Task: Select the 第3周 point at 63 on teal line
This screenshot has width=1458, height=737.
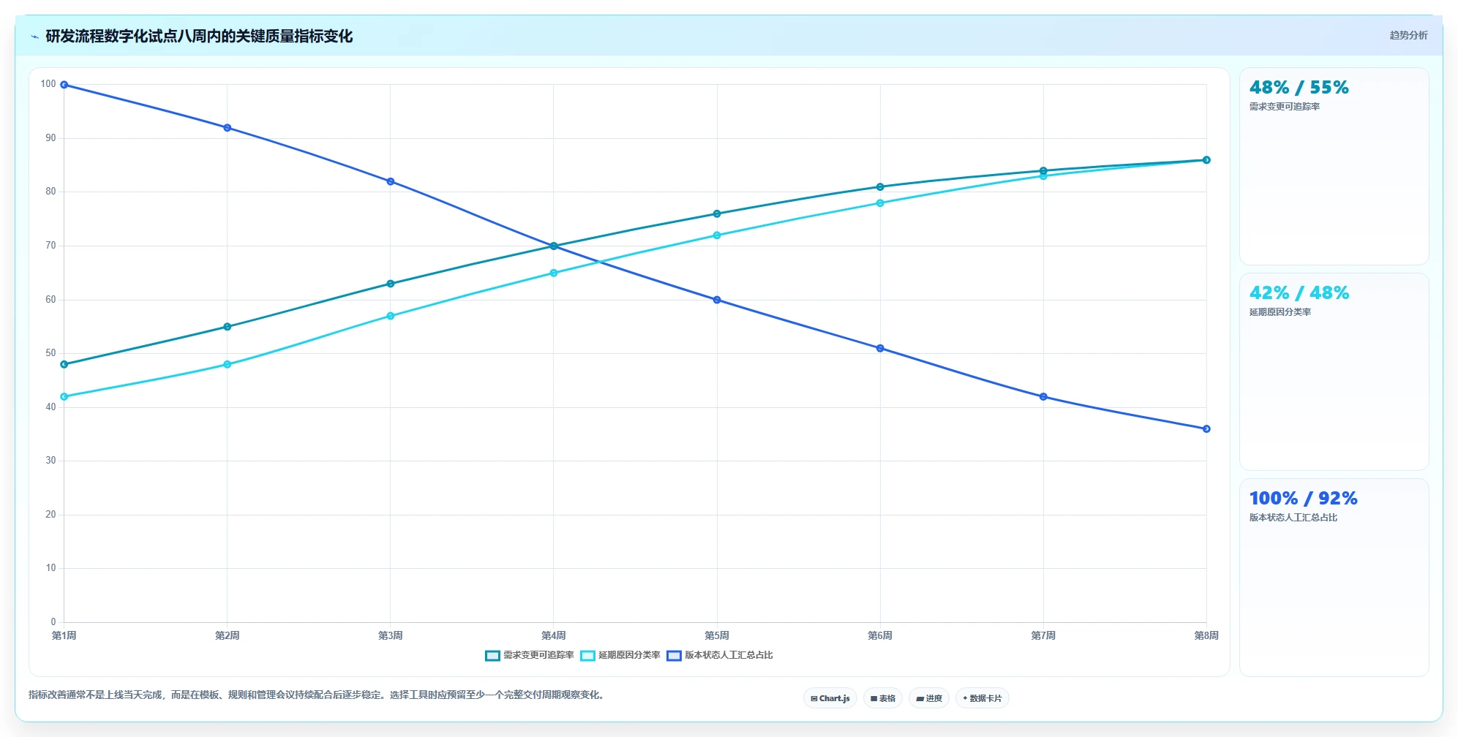Action: coord(391,284)
